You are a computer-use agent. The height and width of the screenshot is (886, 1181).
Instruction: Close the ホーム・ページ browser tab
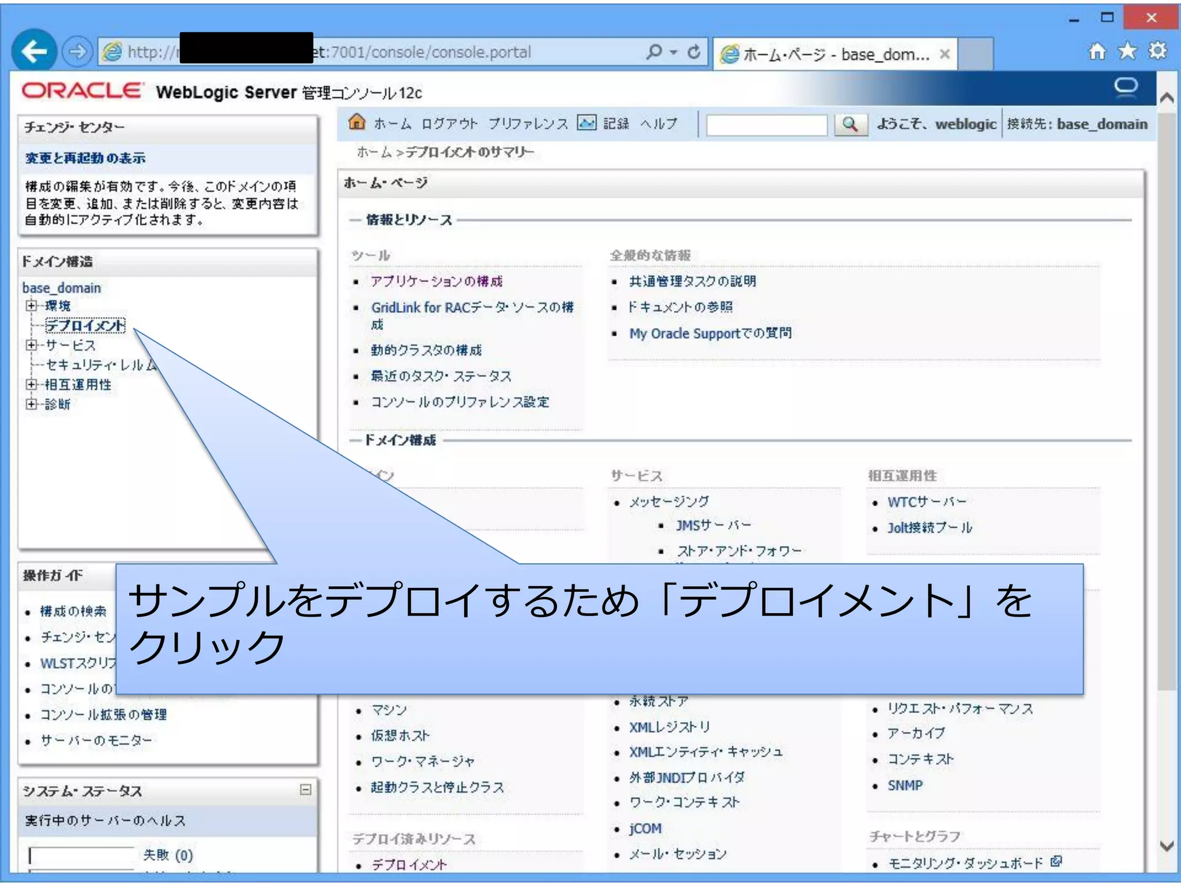945,54
